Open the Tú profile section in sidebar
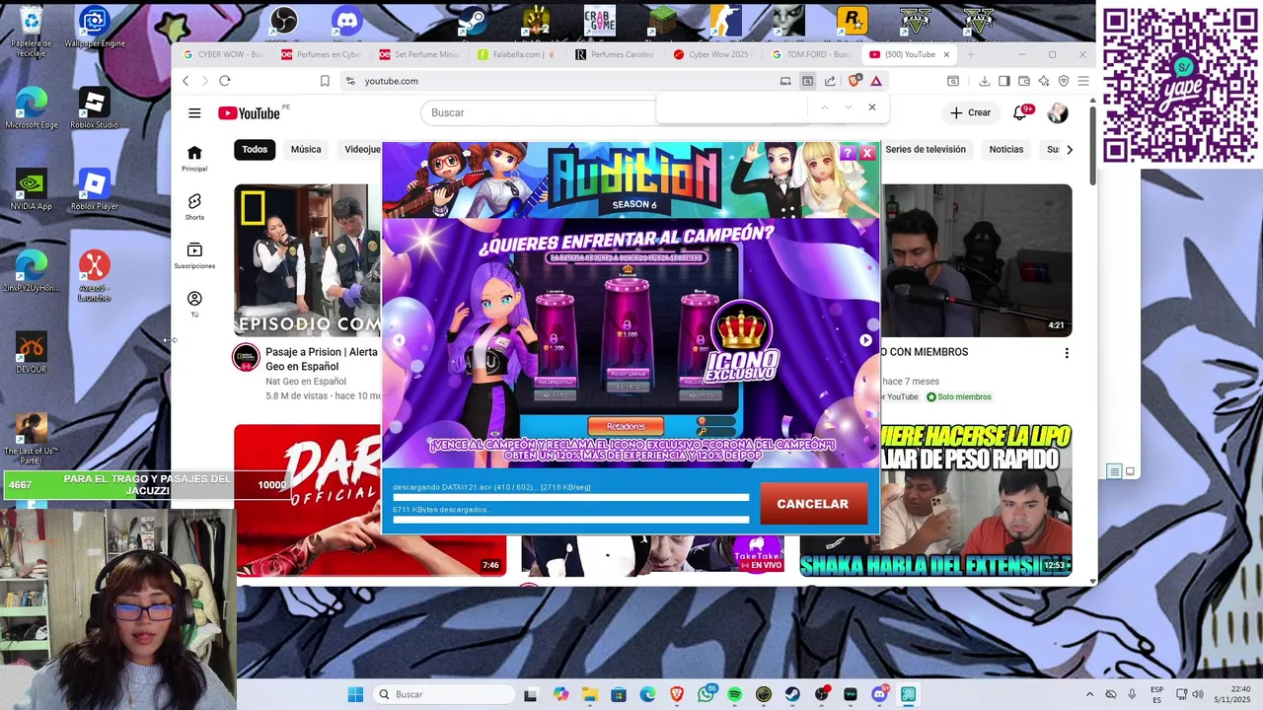 click(x=194, y=304)
